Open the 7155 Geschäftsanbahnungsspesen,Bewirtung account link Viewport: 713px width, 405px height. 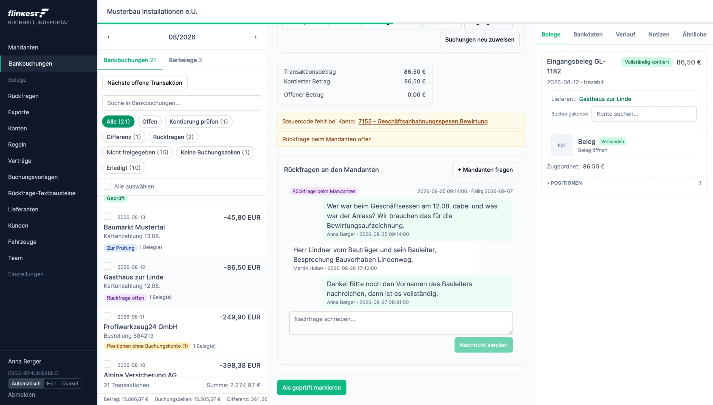(x=423, y=121)
